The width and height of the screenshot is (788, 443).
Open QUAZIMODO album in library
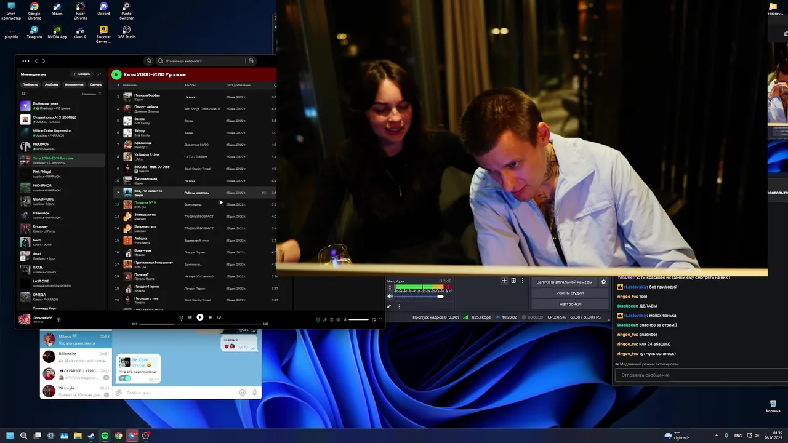(60, 201)
